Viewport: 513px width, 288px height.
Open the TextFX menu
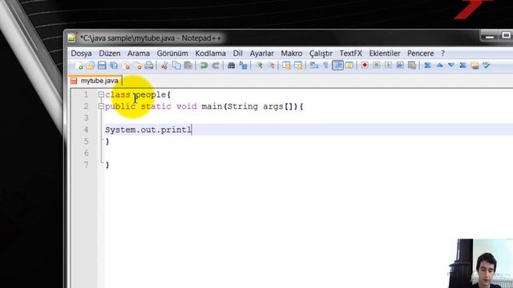tap(351, 54)
